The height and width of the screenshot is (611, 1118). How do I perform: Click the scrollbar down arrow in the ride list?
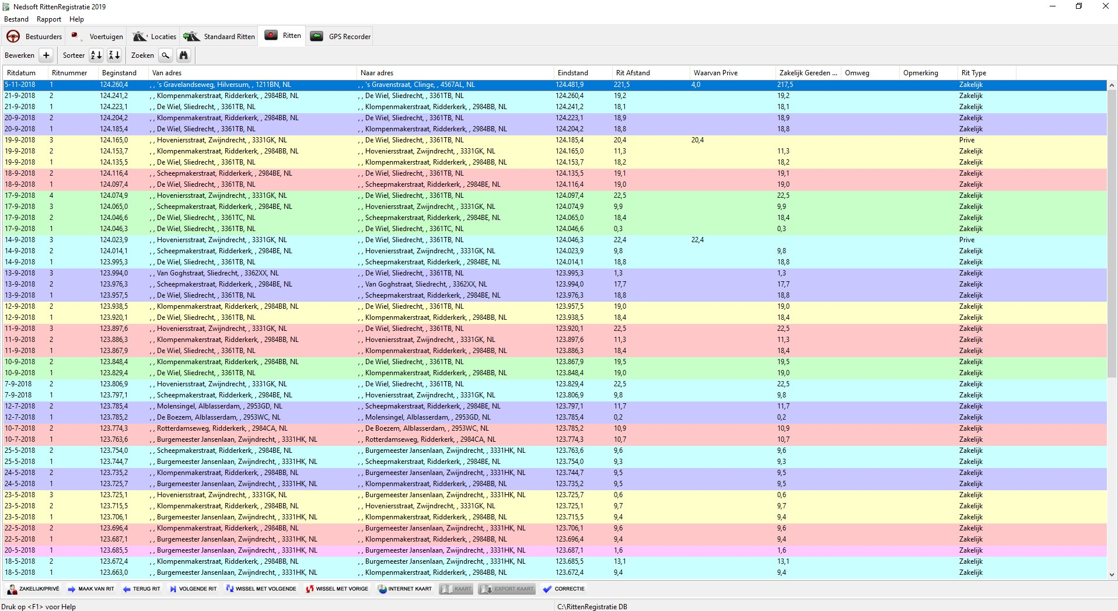pos(1112,574)
